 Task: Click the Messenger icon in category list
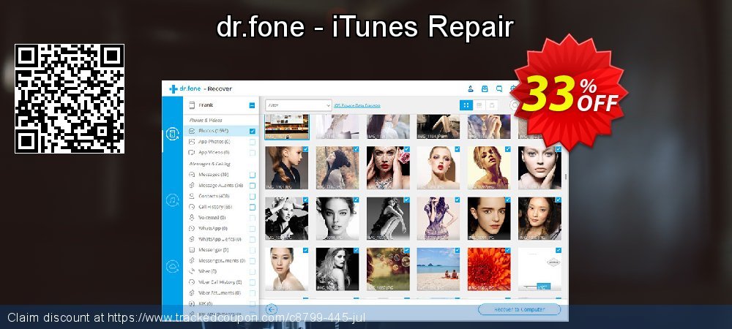click(191, 250)
